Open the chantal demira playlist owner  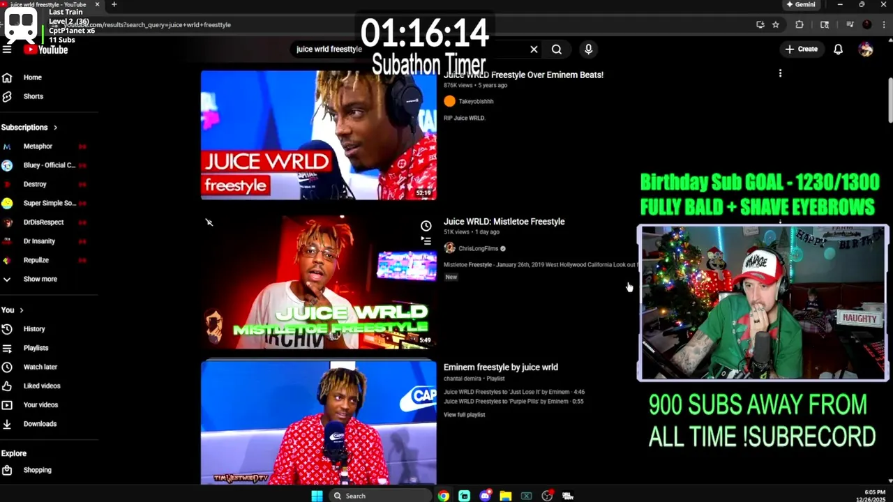(x=463, y=379)
